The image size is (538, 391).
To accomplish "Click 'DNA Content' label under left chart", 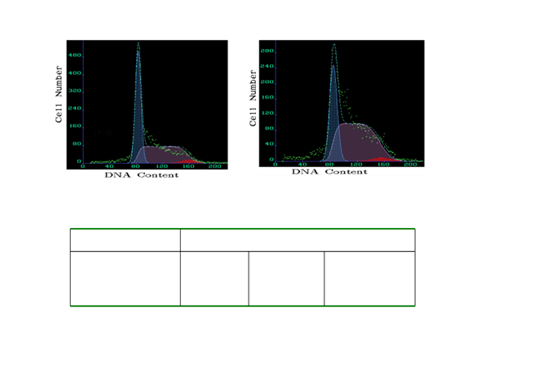I will click(140, 175).
